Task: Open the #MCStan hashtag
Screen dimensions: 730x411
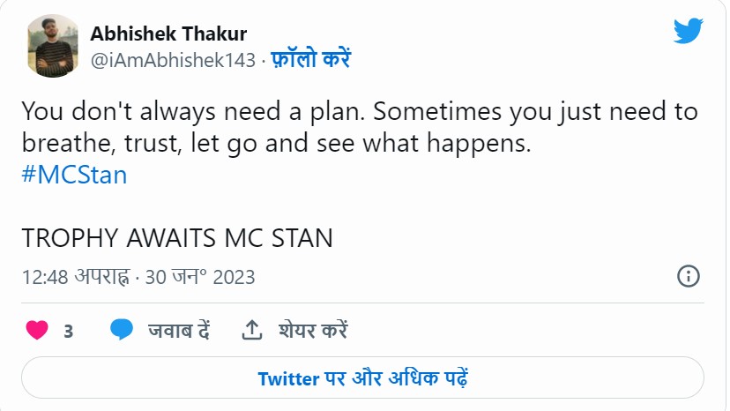Action: pyautogui.click(x=74, y=175)
